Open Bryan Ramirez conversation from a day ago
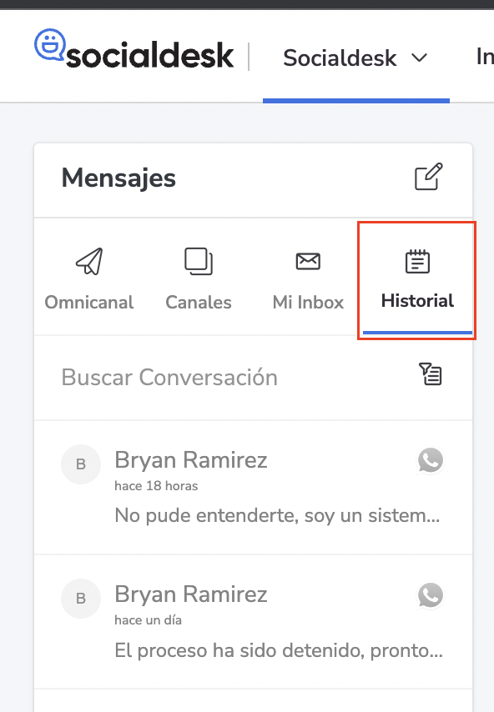The width and height of the screenshot is (494, 712). tap(254, 622)
